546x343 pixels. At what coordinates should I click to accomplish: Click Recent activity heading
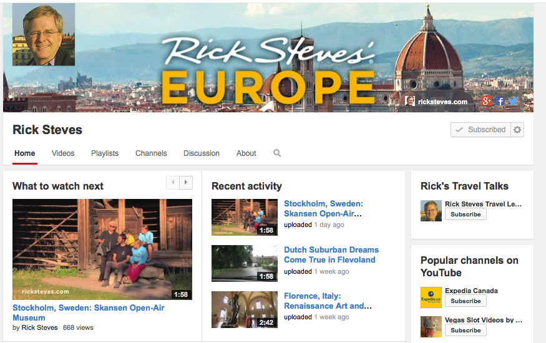pyautogui.click(x=246, y=186)
